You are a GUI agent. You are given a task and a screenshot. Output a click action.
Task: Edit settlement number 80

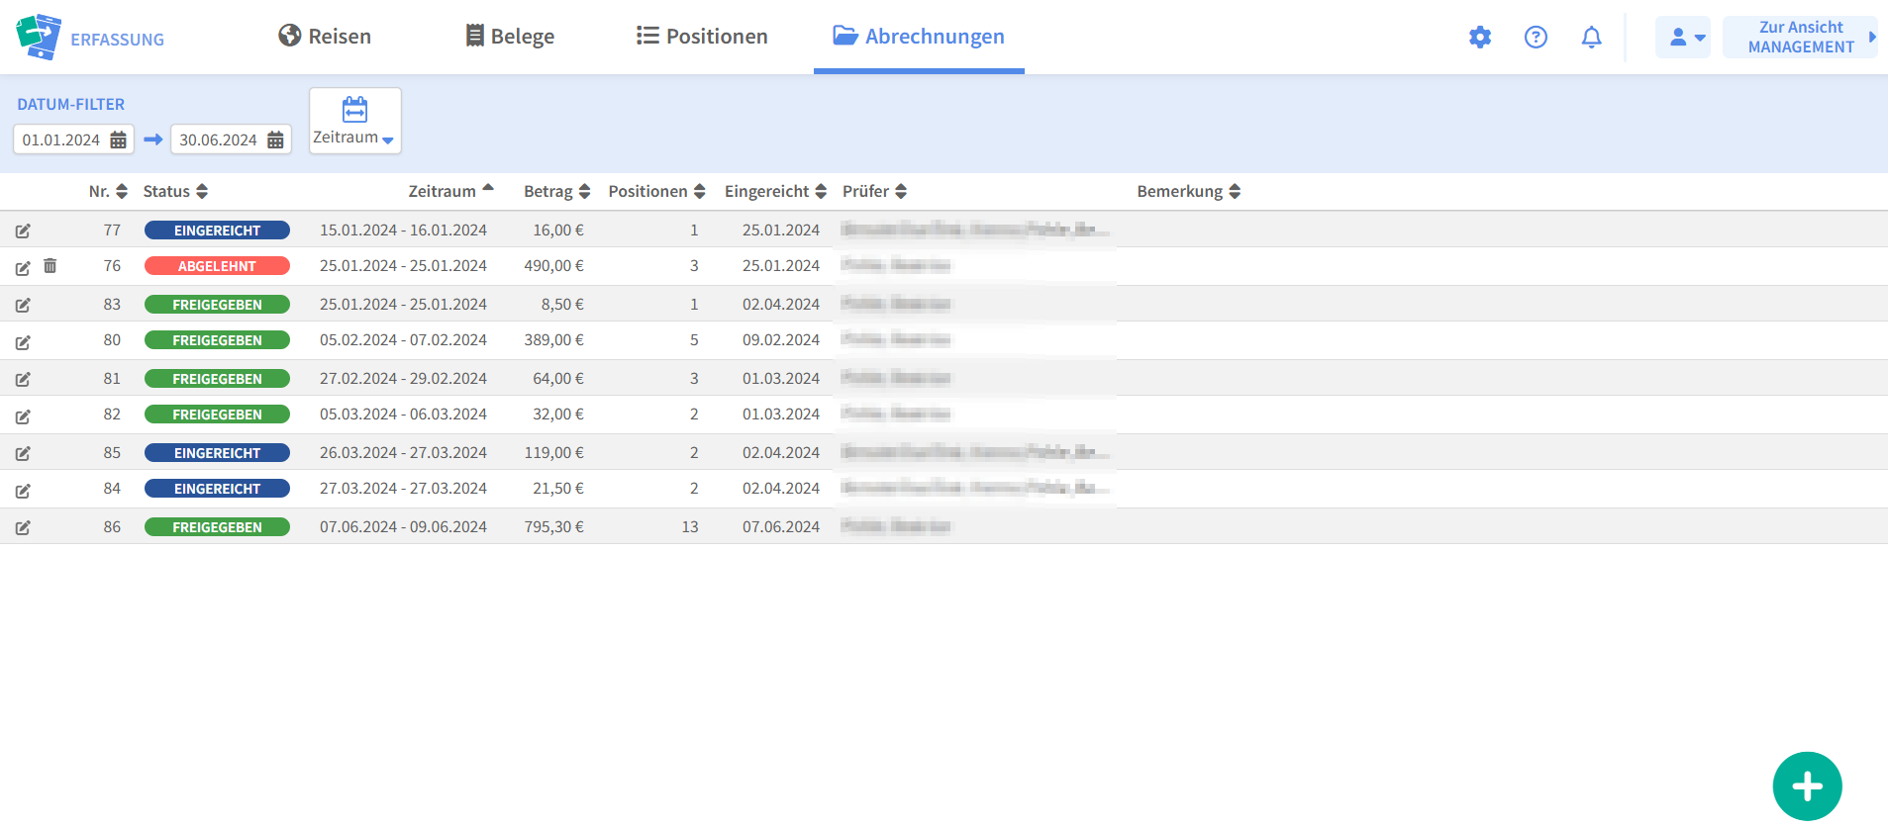pyautogui.click(x=23, y=341)
